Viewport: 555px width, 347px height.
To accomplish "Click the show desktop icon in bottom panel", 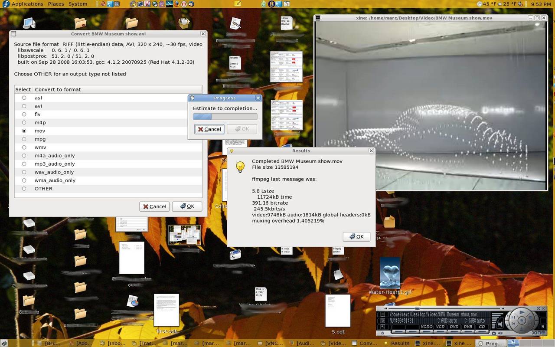I will click(x=4, y=343).
